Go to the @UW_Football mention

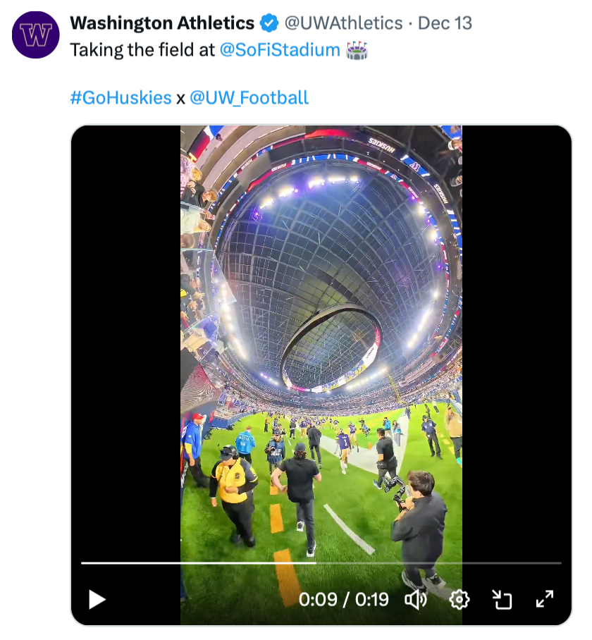249,97
